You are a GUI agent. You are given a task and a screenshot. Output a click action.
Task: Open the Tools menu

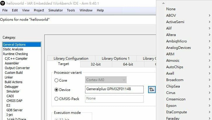point(71,10)
